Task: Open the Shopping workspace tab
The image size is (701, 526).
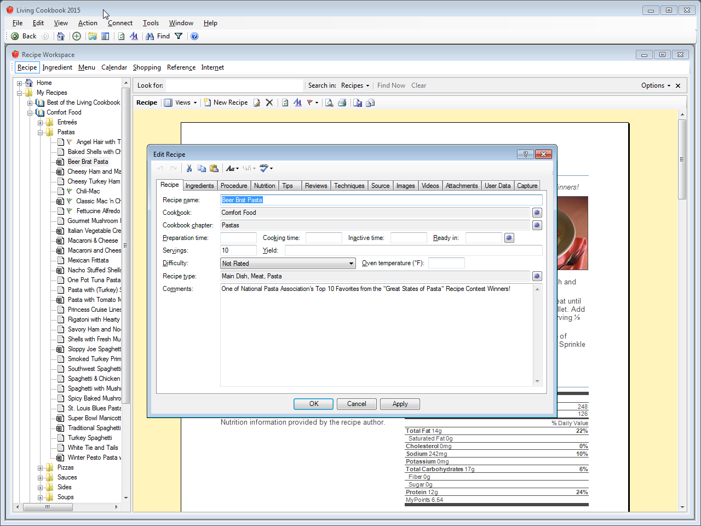Action: coord(147,67)
